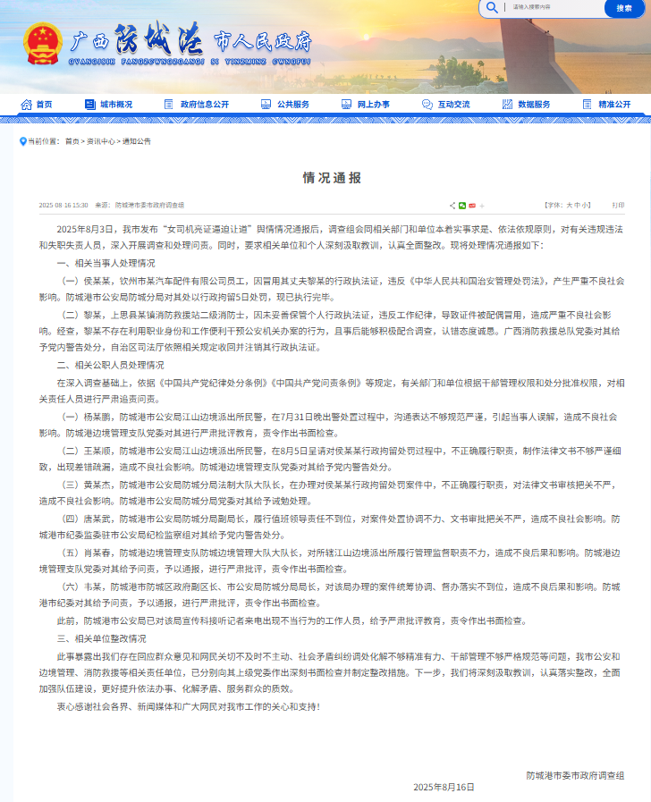Focus the search keyword input field
Screen dimensions: 651x802
click(550, 7)
